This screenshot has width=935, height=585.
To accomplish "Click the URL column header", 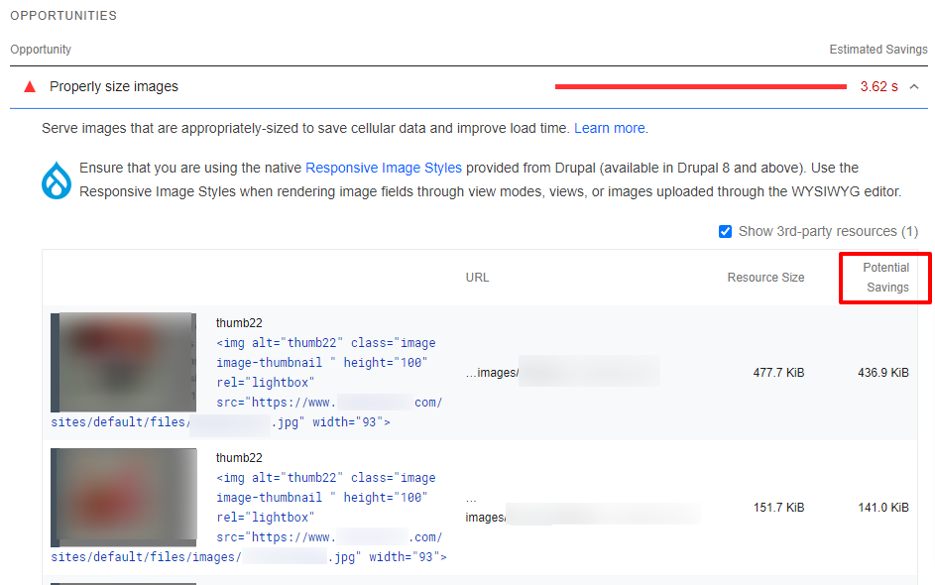I will pyautogui.click(x=477, y=278).
